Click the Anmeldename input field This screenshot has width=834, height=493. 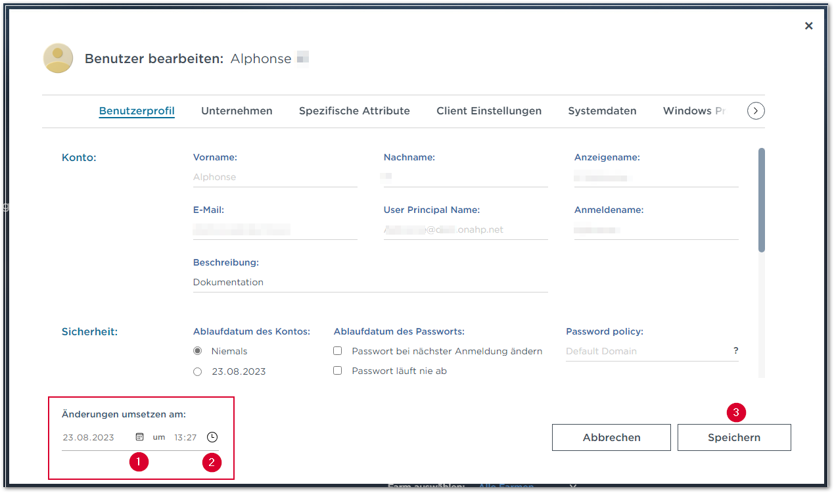point(657,230)
